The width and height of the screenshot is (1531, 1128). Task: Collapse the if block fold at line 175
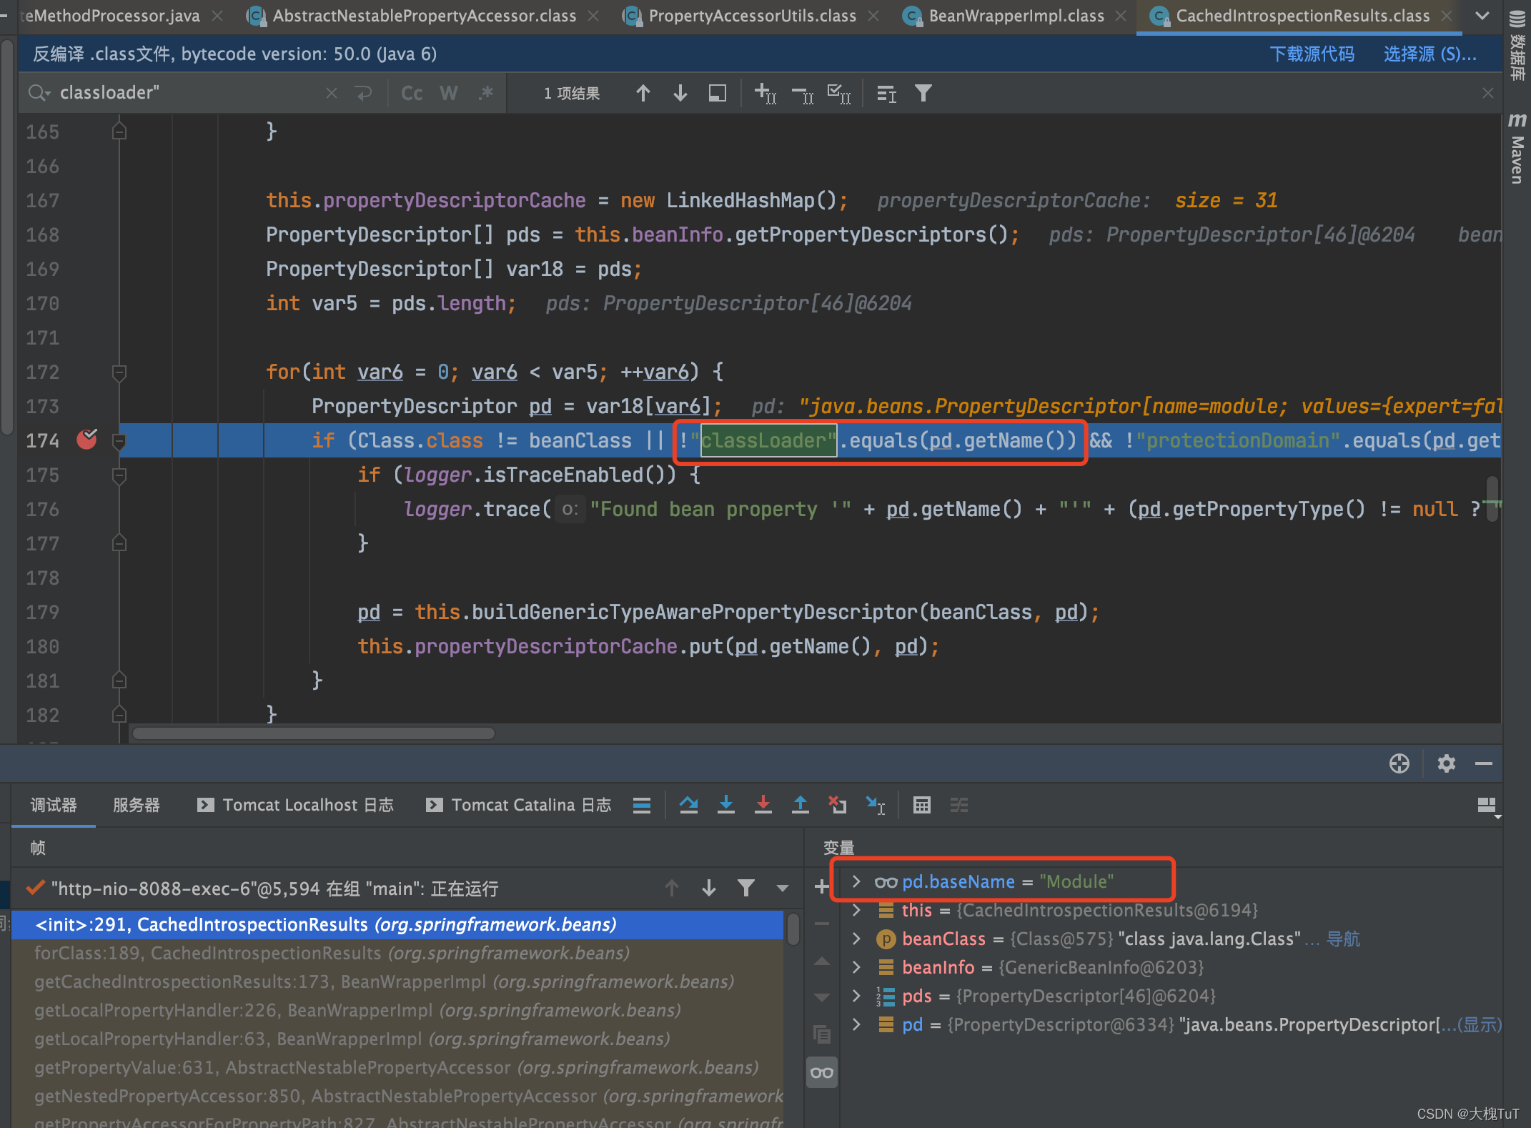pyautogui.click(x=119, y=475)
